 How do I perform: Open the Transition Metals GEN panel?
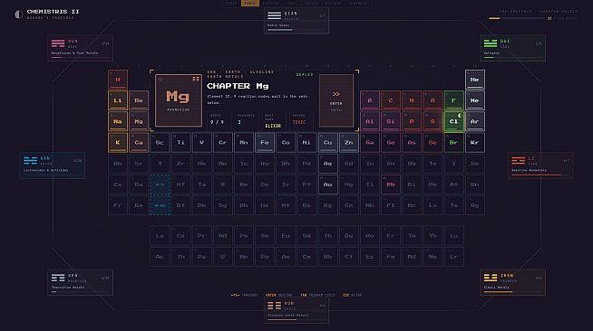point(80,282)
